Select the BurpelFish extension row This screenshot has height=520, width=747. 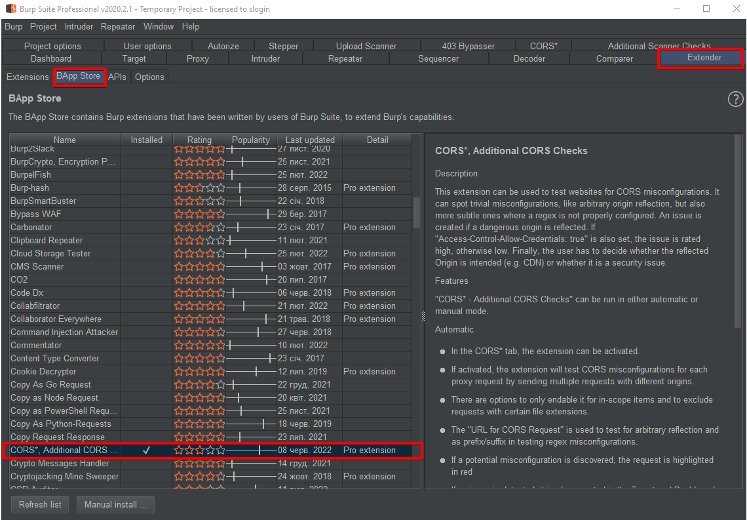click(210, 175)
